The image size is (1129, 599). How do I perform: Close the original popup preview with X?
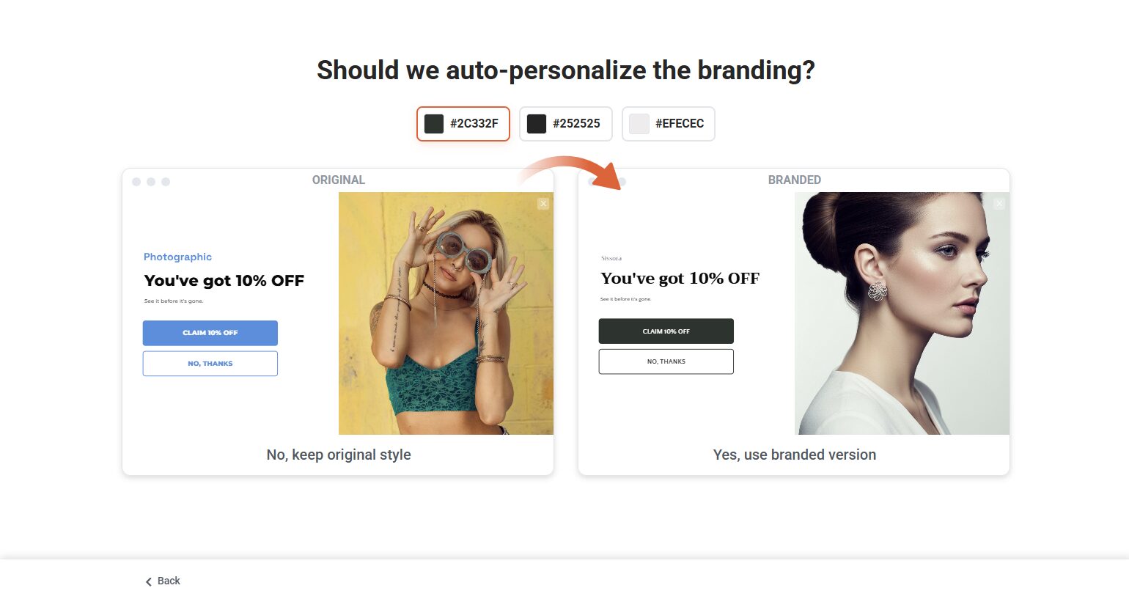[543, 203]
